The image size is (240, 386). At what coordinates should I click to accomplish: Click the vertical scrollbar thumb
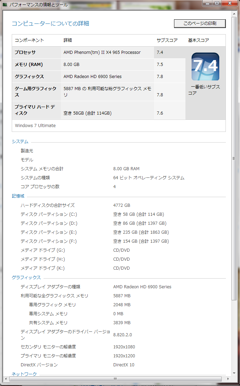(234, 158)
